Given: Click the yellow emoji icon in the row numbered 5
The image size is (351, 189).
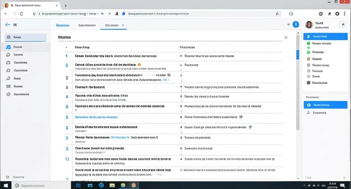Looking at the screenshot, I should [139, 65].
